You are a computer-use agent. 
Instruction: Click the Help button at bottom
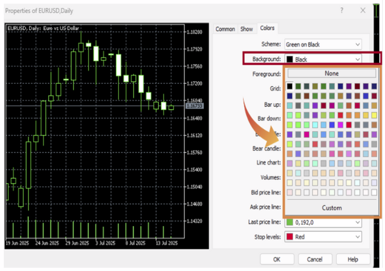point(353,259)
